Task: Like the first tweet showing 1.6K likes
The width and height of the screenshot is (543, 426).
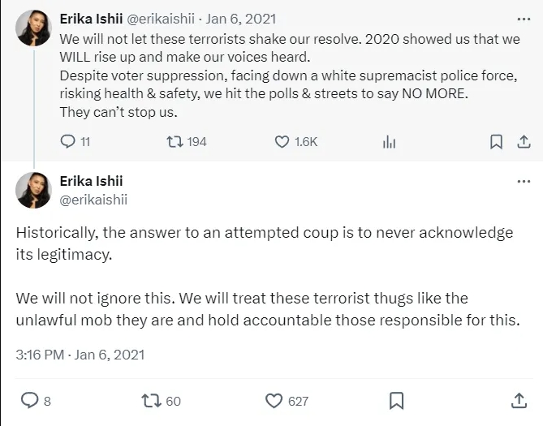Action: [282, 142]
